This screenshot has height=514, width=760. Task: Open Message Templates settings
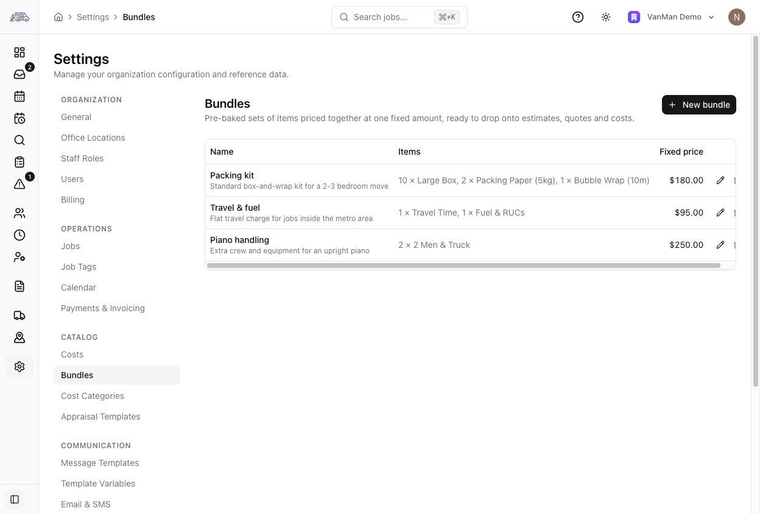pyautogui.click(x=100, y=463)
